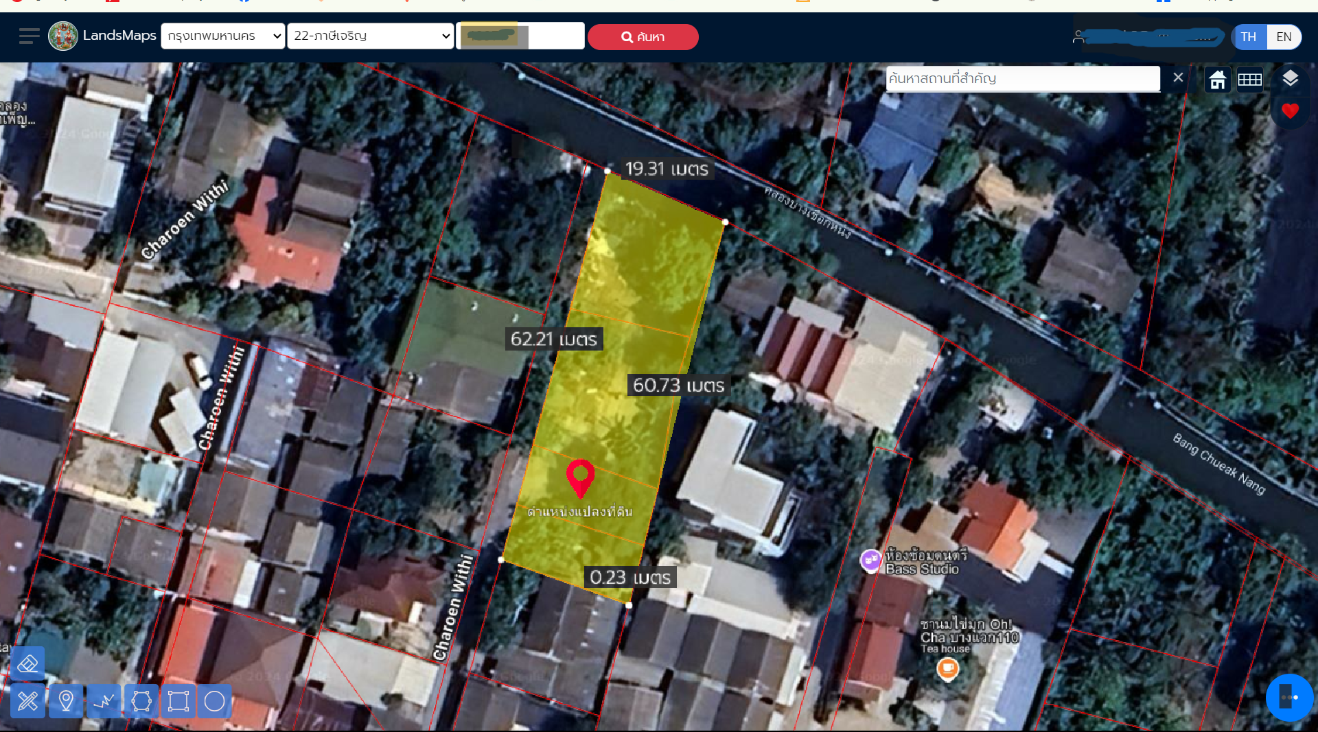Click the important places search field

click(x=1022, y=79)
